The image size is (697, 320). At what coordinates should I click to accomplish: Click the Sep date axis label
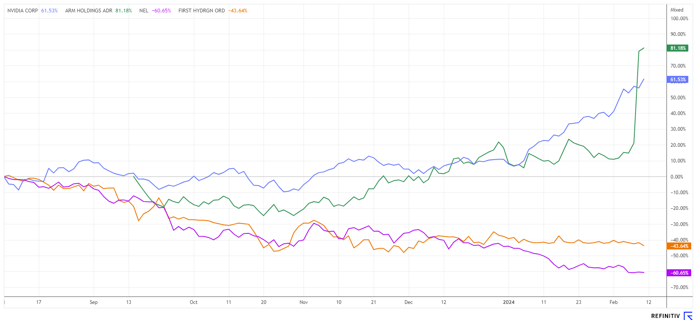(x=94, y=302)
